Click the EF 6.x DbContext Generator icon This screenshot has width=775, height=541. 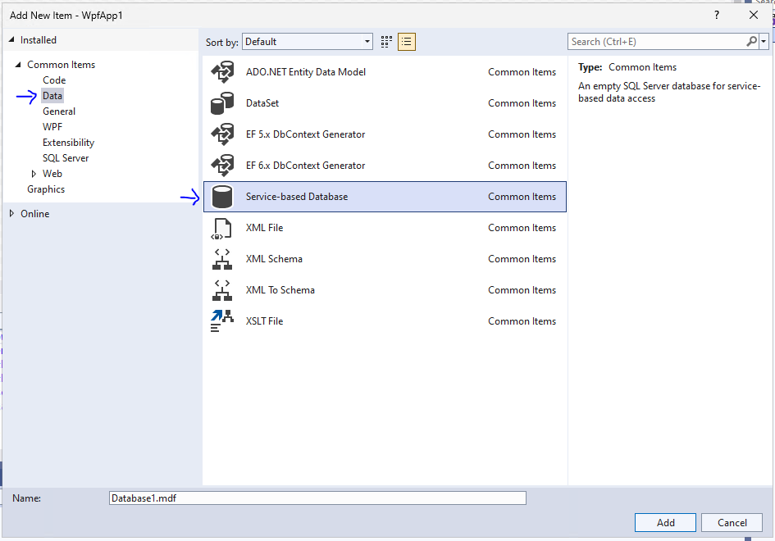(222, 166)
